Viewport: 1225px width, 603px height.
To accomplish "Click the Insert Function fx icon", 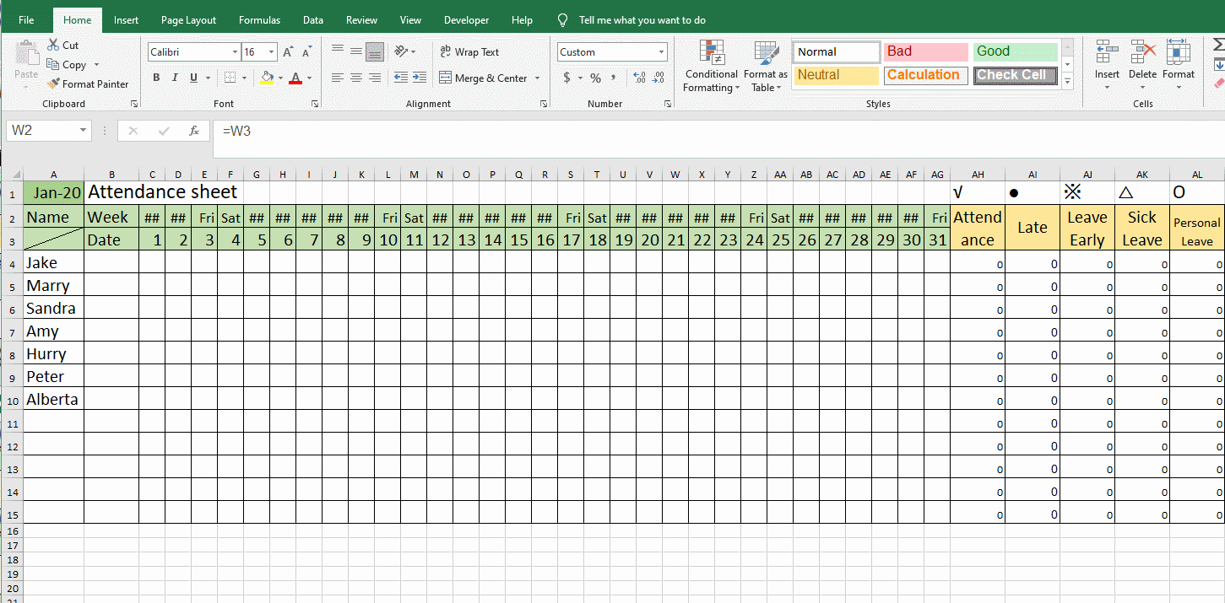I will click(194, 131).
